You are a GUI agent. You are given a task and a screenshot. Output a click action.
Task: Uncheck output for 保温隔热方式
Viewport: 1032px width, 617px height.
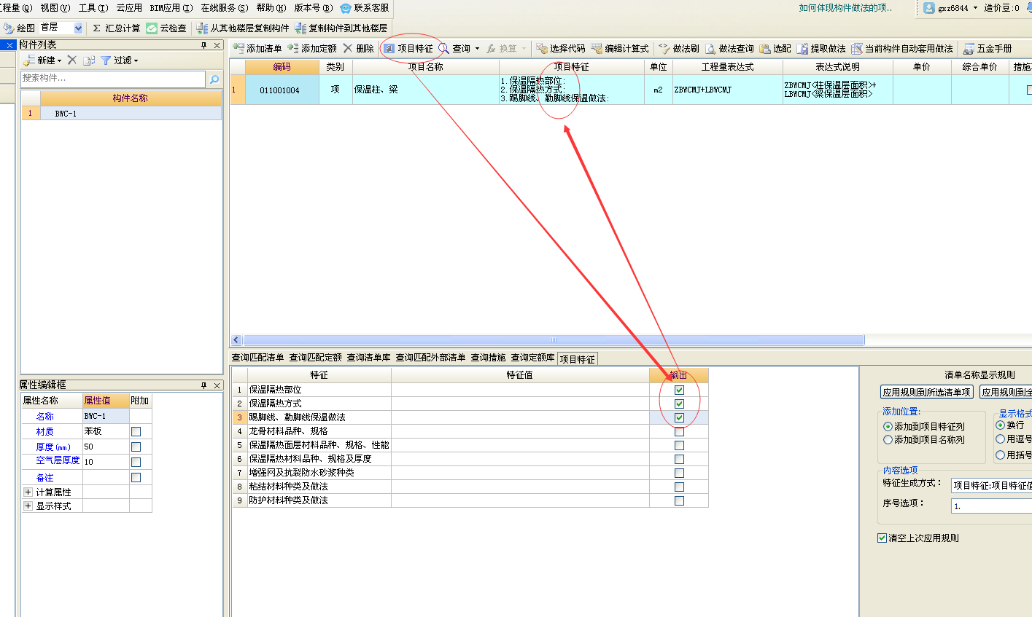(x=679, y=404)
